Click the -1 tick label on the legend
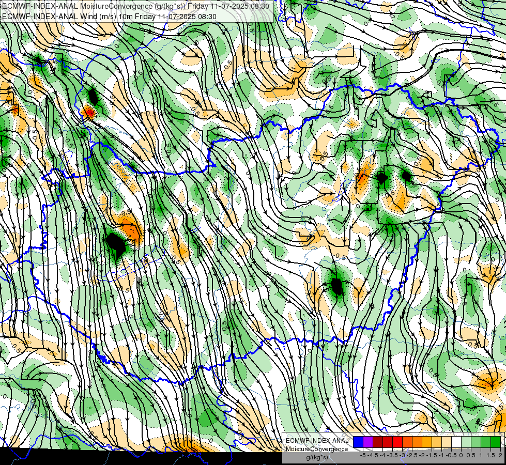Viewport: 506px width, 465px height. 441,455
